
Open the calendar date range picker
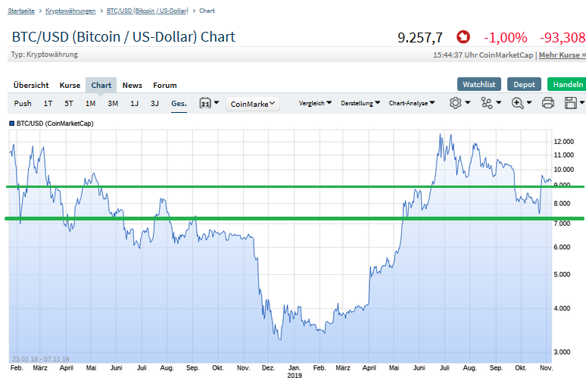[x=208, y=103]
